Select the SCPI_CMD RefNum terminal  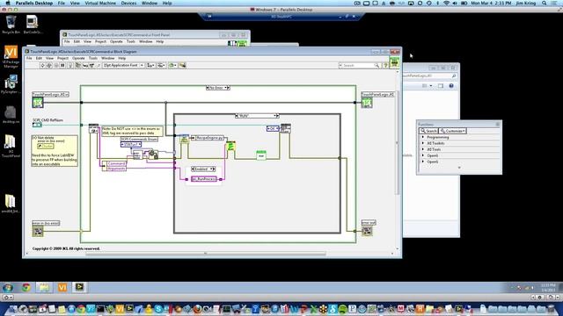[x=37, y=125]
